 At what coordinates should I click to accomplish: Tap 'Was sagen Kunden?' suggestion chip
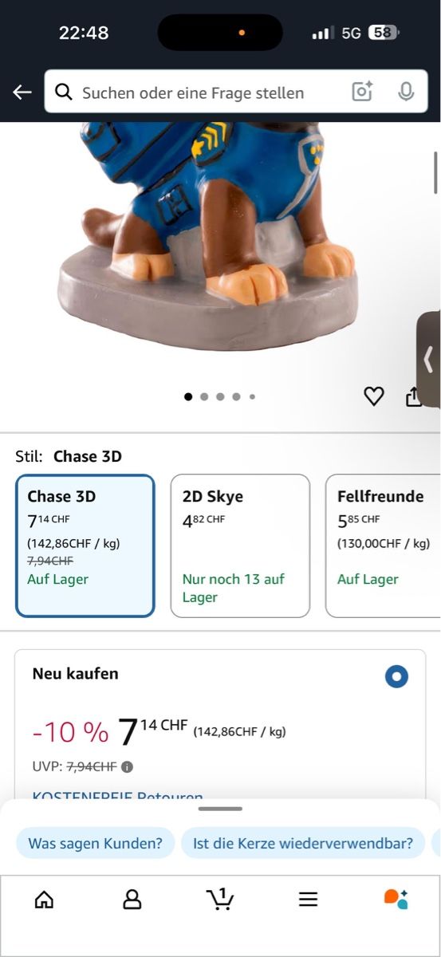click(x=96, y=843)
